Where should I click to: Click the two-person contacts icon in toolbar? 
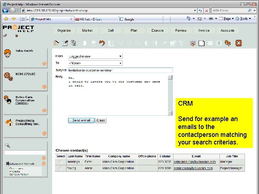coord(228,43)
